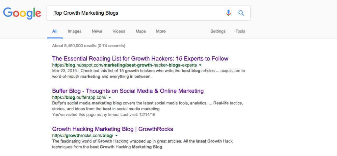Select the All results tab
This screenshot has height=156, width=337.
tap(55, 31)
